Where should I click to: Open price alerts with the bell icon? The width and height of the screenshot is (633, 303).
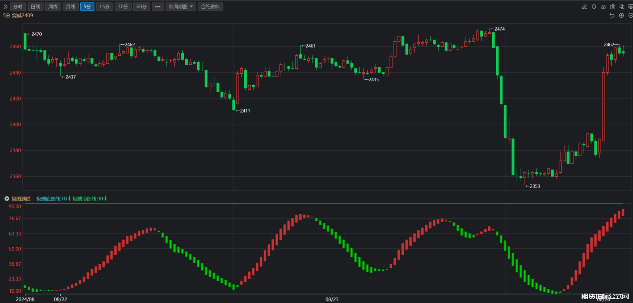click(594, 7)
